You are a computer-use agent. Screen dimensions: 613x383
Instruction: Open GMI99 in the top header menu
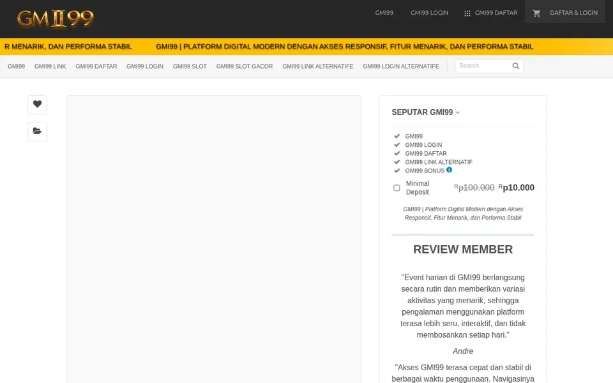point(384,13)
